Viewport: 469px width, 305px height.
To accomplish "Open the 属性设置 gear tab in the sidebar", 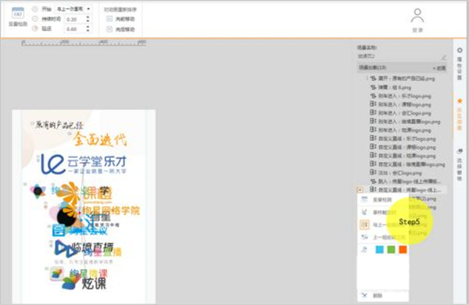I will coord(460,64).
